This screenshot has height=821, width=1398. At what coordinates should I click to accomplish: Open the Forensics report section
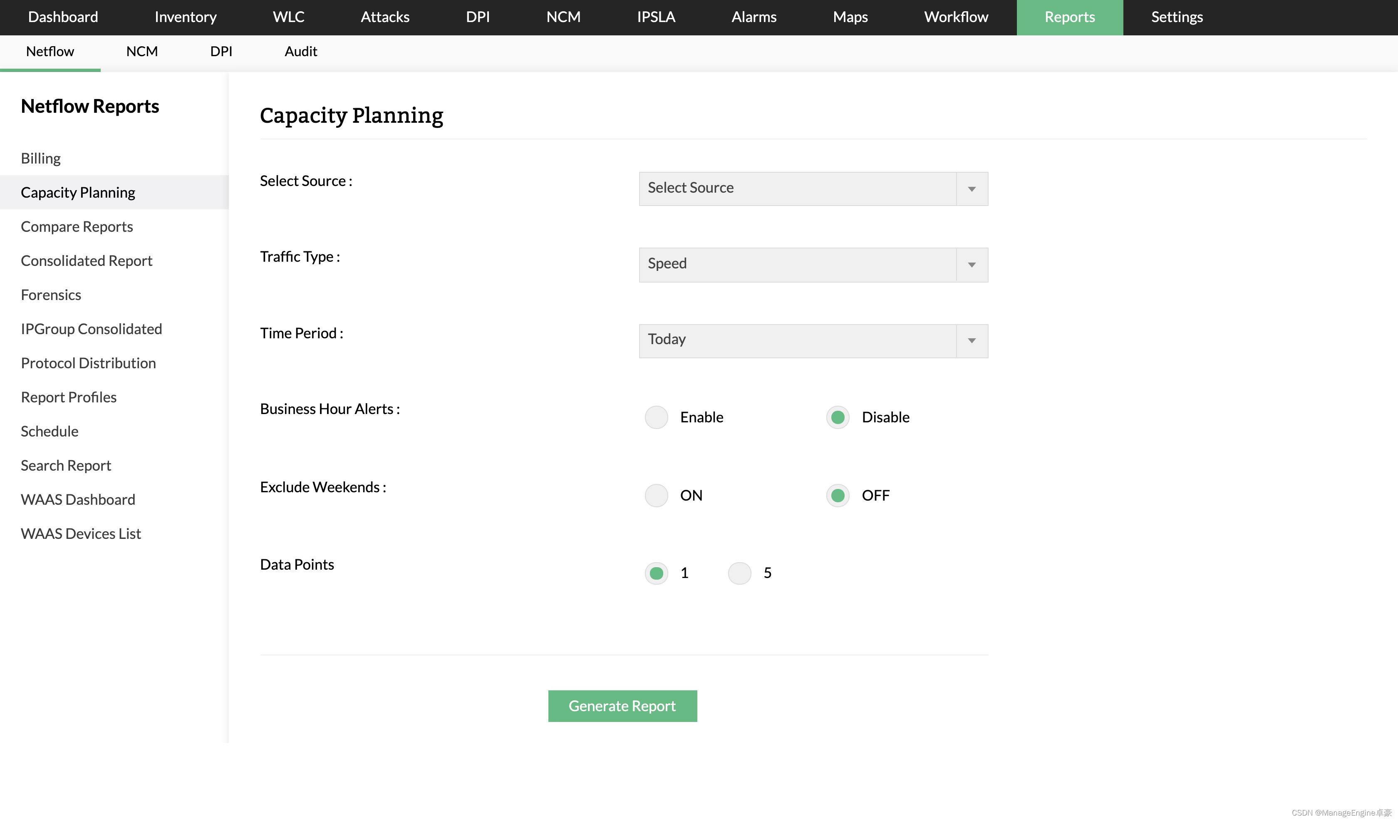(x=51, y=294)
